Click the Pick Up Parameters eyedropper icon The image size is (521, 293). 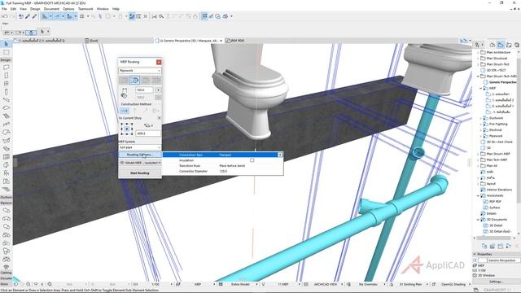coord(28,16)
